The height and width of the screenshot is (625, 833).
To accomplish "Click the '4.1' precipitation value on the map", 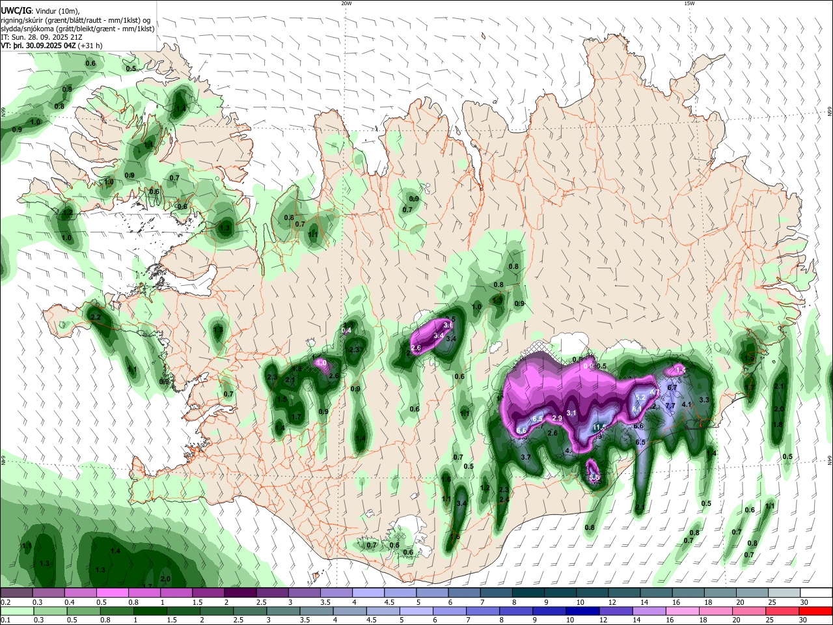I will click(686, 404).
